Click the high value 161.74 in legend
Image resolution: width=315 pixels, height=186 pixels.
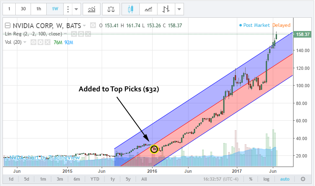coord(133,26)
